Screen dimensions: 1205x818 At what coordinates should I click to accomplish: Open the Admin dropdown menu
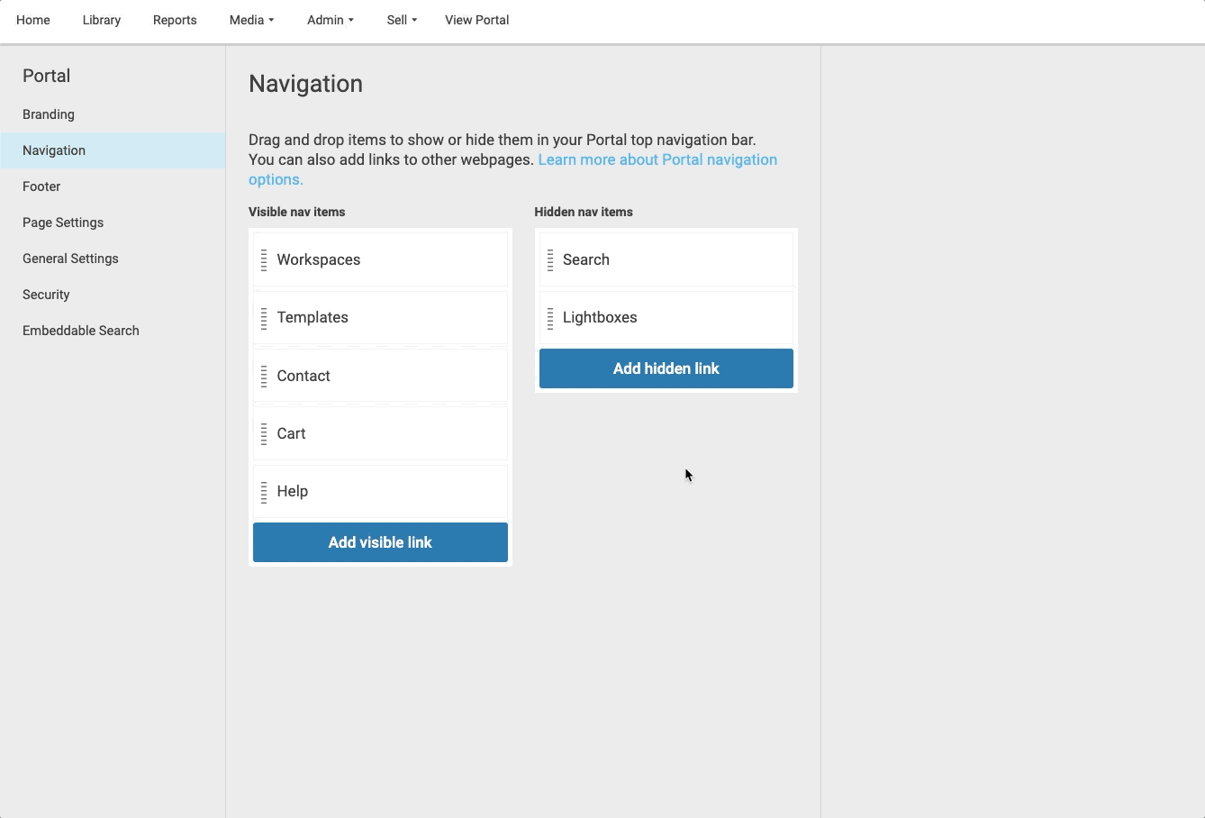(x=330, y=20)
